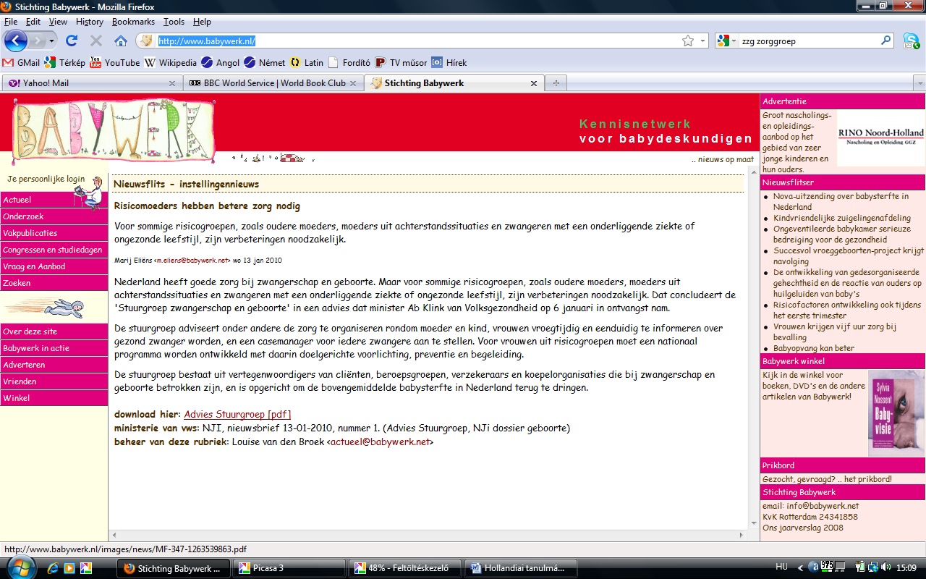Open the Zoeken sidebar item
926x579 pixels.
point(54,283)
